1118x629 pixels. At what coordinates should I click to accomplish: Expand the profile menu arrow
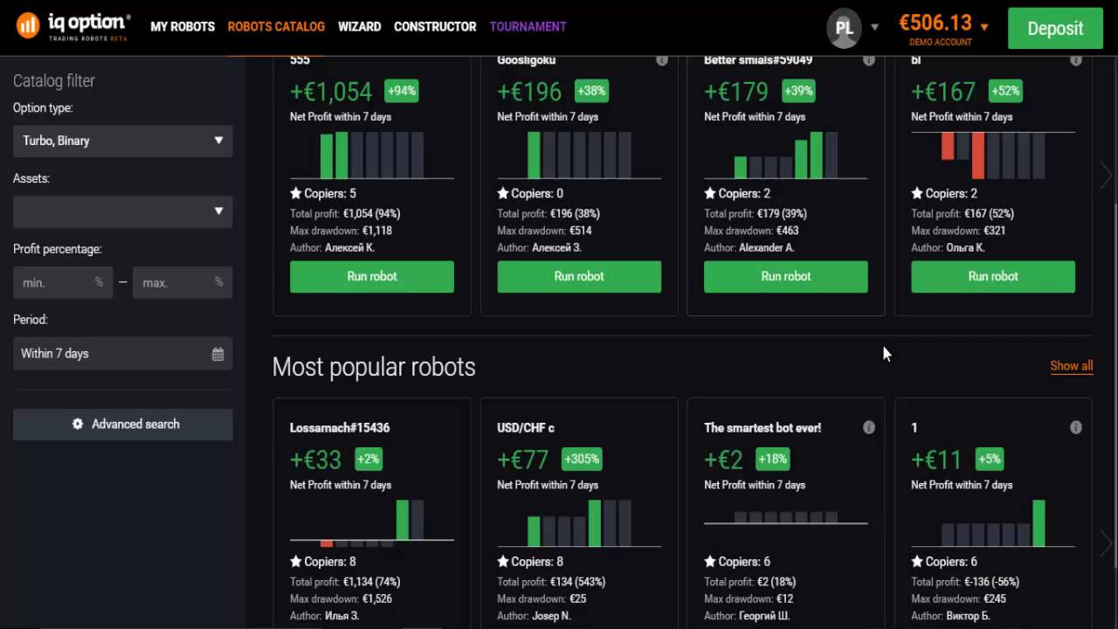874,28
